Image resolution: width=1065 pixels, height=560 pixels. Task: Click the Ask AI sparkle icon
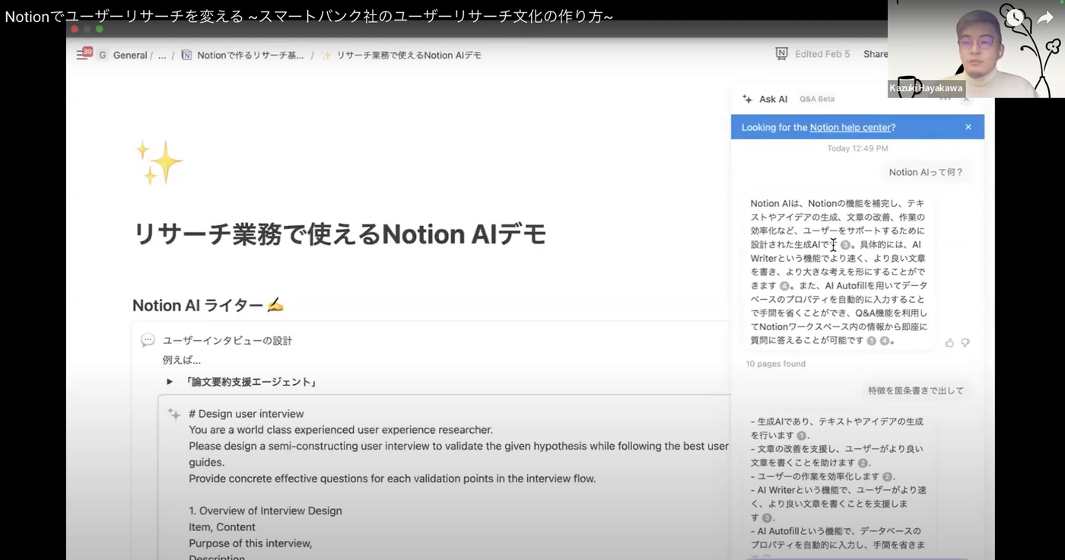[747, 99]
